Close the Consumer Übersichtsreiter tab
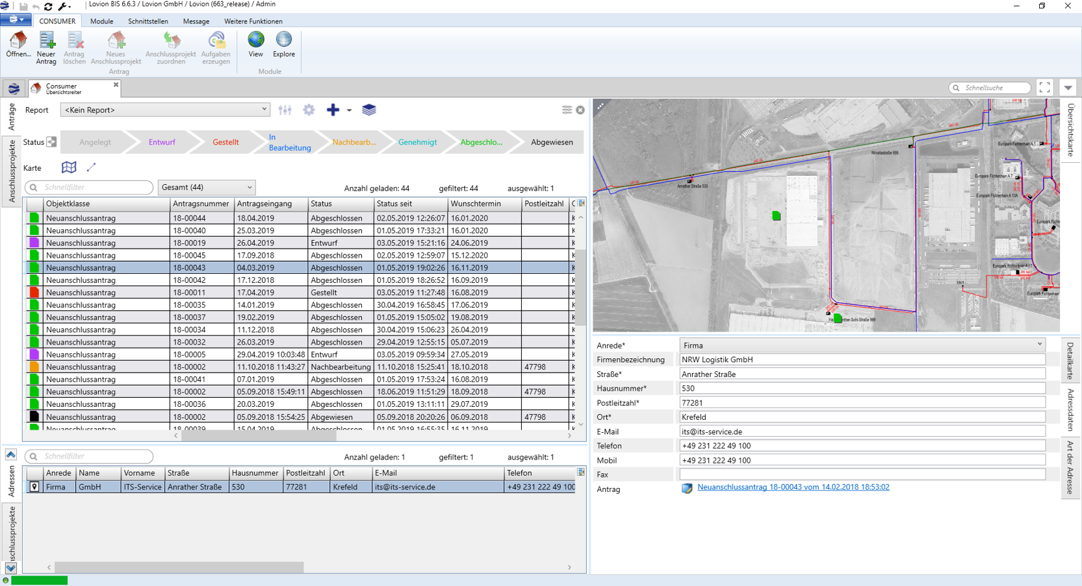The image size is (1082, 586). [116, 85]
